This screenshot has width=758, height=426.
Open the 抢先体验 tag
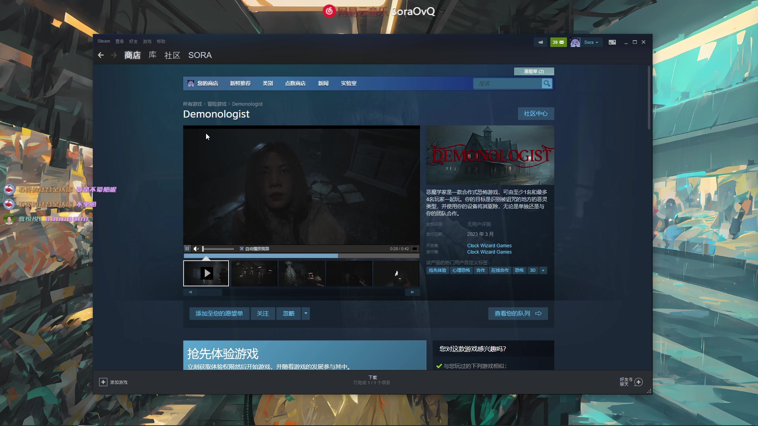(437, 270)
